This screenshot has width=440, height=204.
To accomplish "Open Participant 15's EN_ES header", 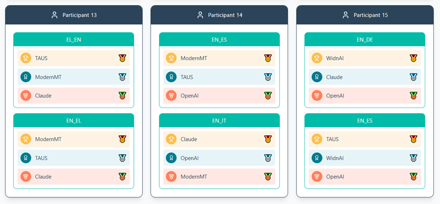I will pyautogui.click(x=365, y=121).
